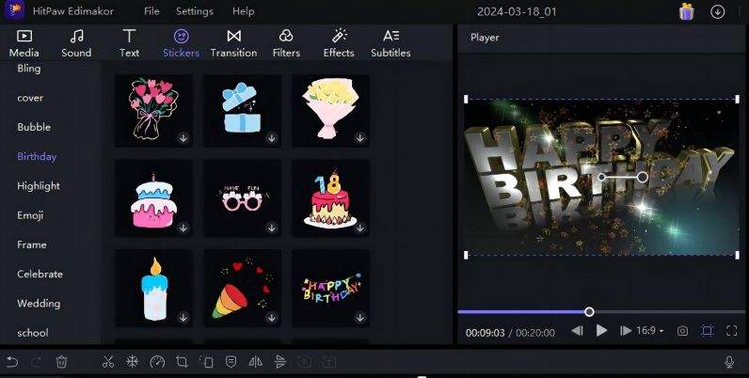Select the Celebrate sticker category
Screen dimensions: 749x378
click(40, 274)
